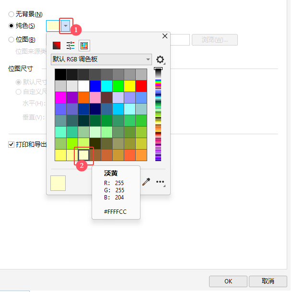Pick the mint aquamarine swatch
The height and width of the screenshot is (292, 292).
pyautogui.click(x=60, y=132)
